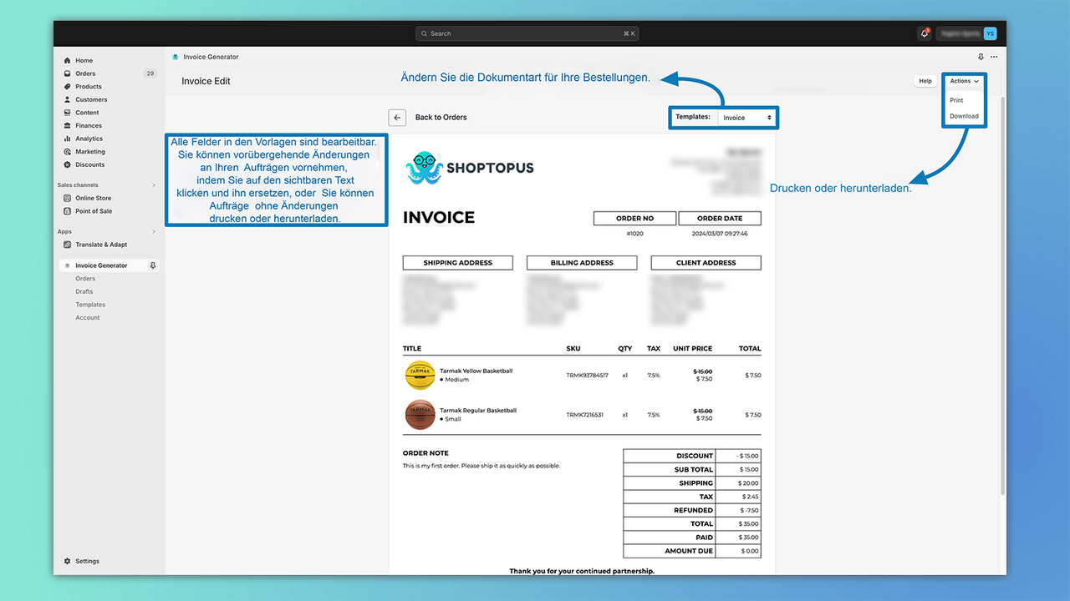Click the Invoice Generator octopus app icon
Viewport: 1070px width, 601px height.
point(176,57)
